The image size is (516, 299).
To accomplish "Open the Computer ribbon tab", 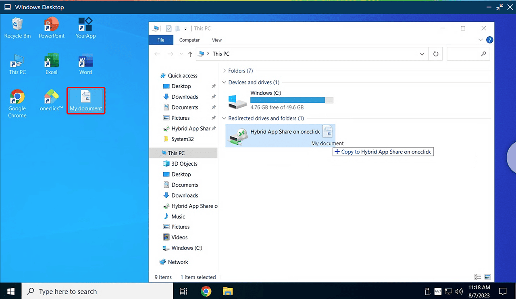I will click(189, 40).
